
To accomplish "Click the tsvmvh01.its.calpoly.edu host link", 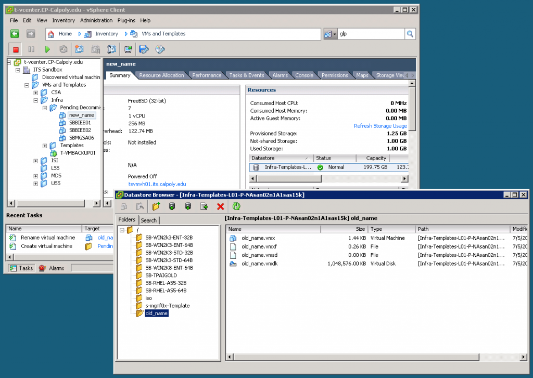I will tap(157, 184).
